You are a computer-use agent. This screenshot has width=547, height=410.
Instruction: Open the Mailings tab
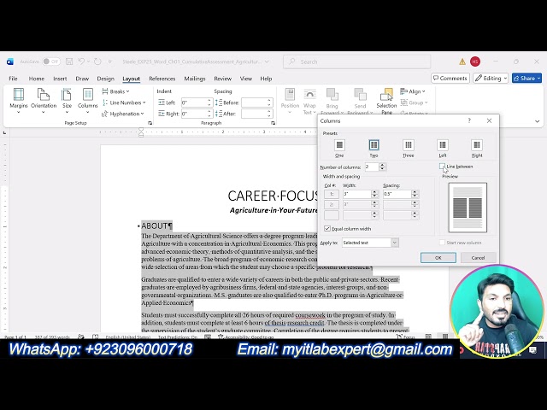click(195, 79)
